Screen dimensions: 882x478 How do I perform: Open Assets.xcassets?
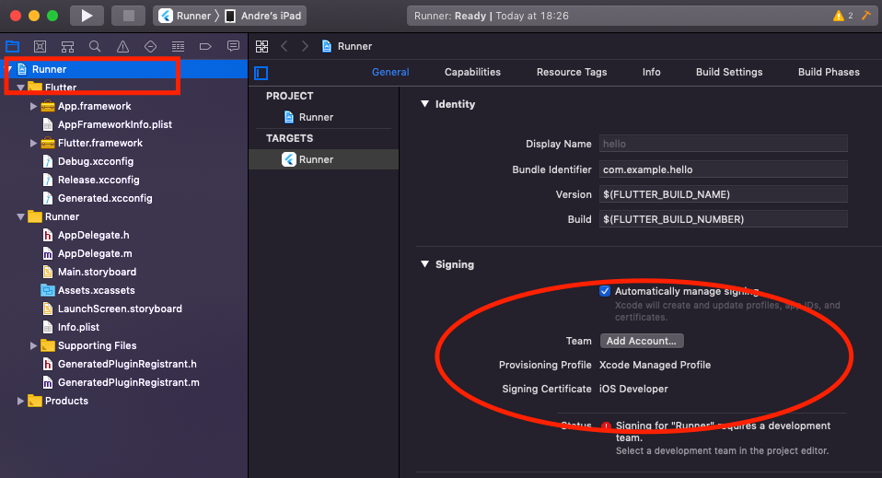96,290
